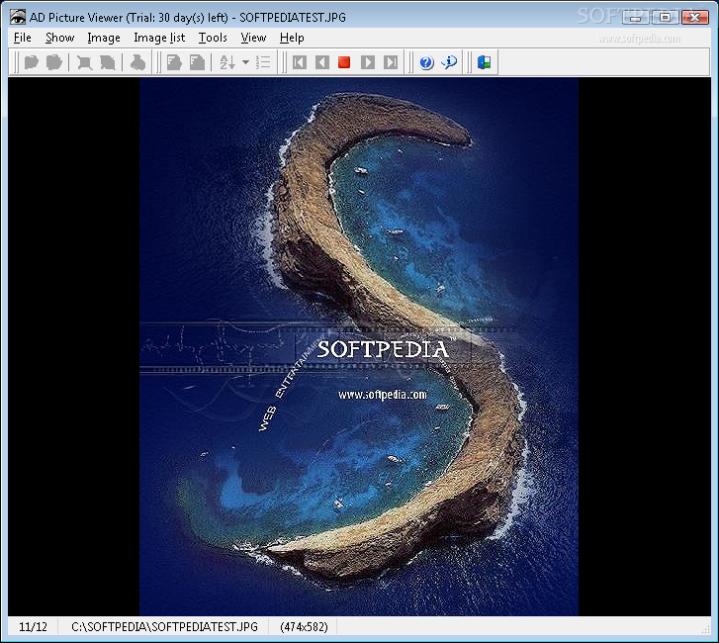Click the eye application icon in title bar
Screen dimensions: 719x643
click(18, 18)
